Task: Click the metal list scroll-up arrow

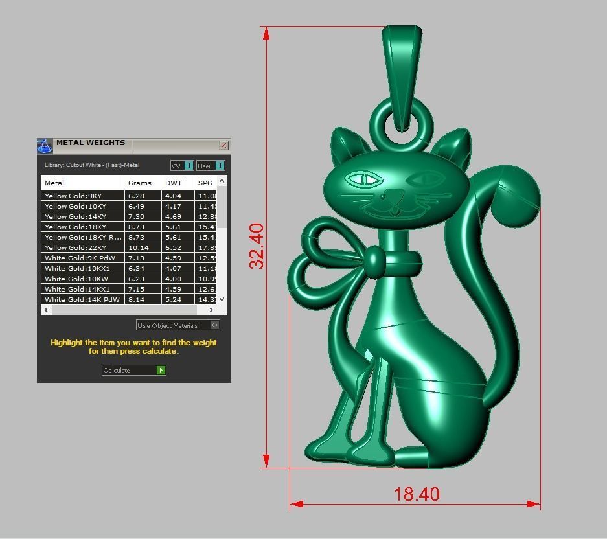Action: [222, 181]
